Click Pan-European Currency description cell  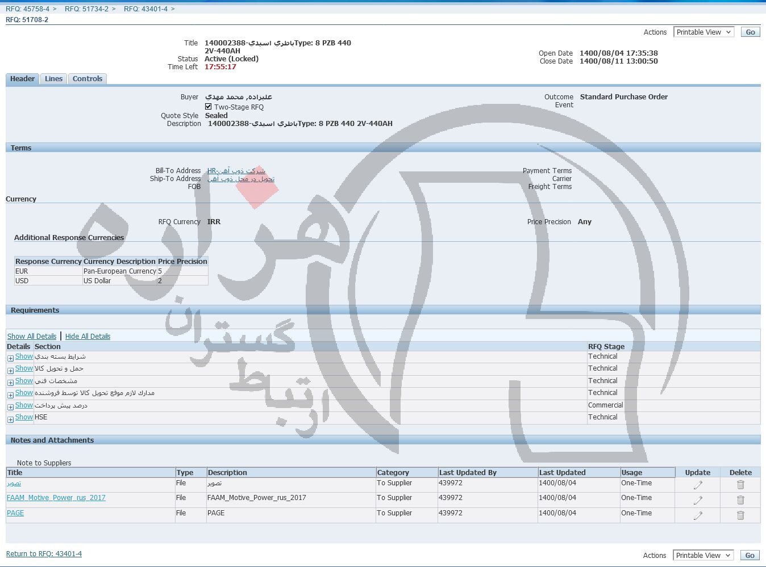(x=119, y=271)
